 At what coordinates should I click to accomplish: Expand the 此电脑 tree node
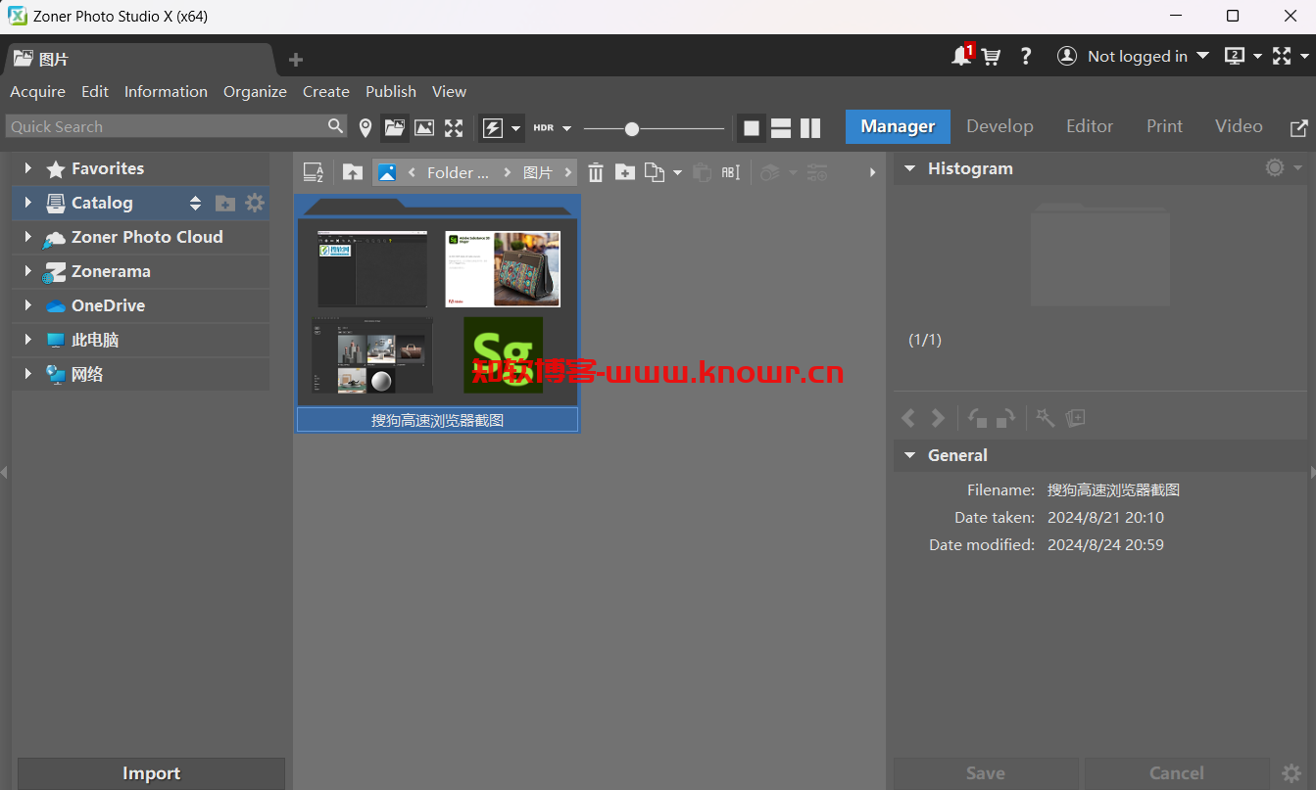click(x=27, y=340)
